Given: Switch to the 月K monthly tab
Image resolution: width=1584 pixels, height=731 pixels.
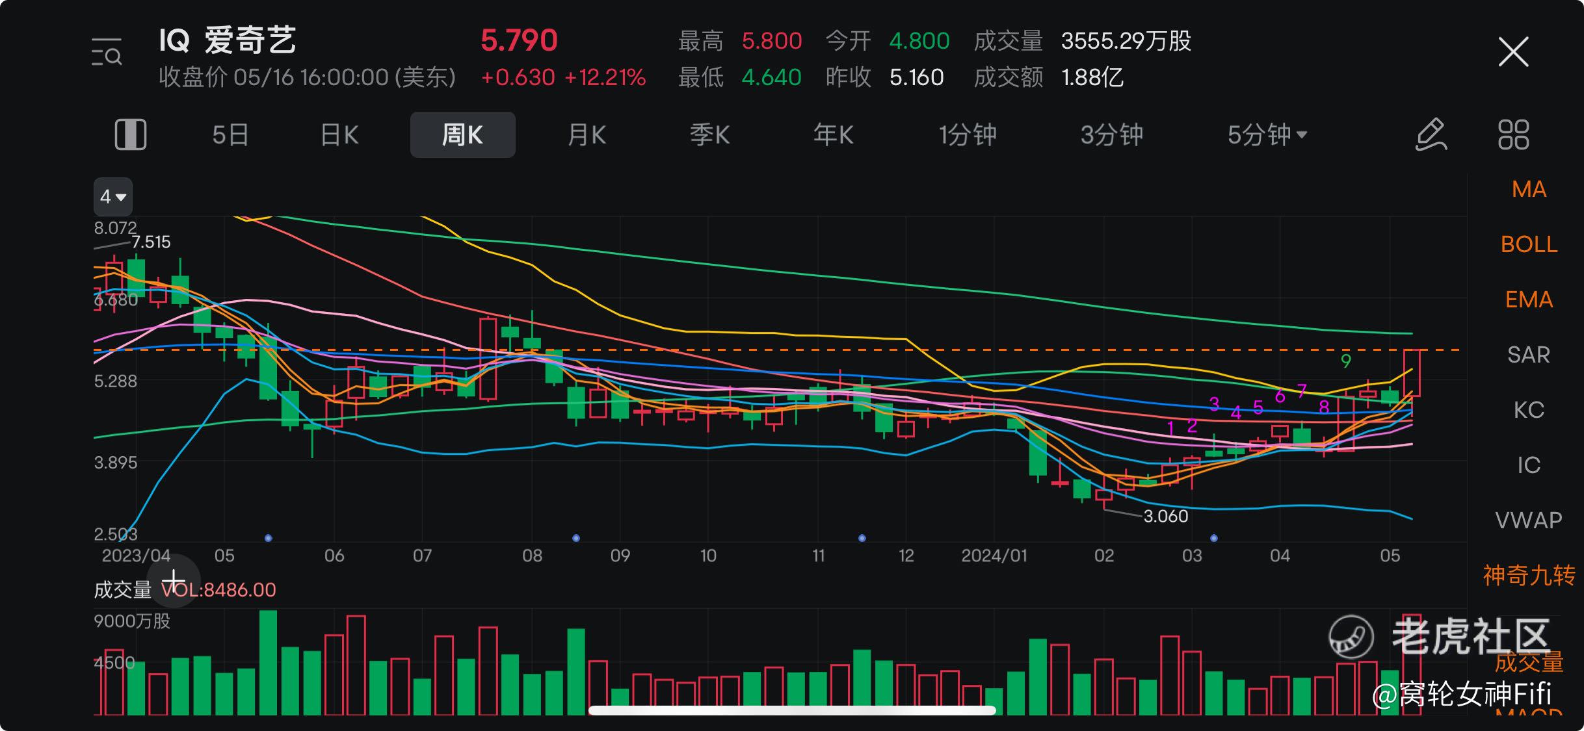Looking at the screenshot, I should point(587,135).
